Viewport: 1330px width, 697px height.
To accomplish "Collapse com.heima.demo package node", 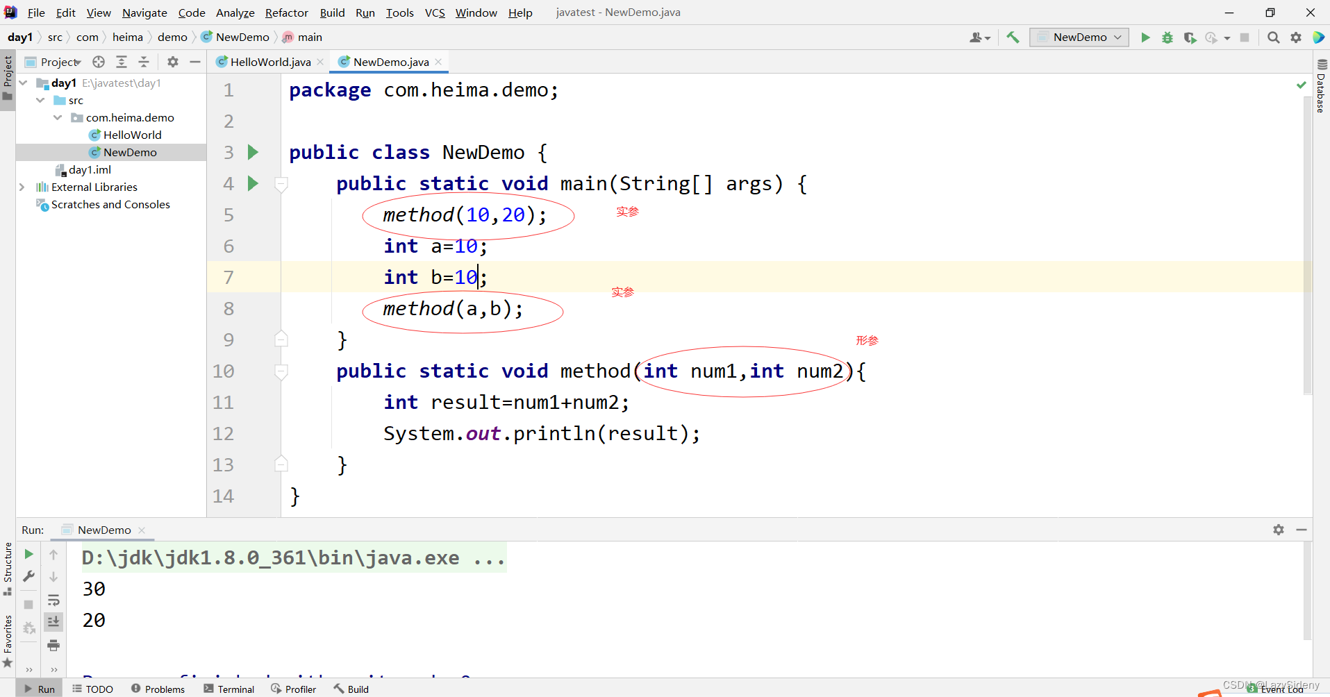I will (x=58, y=117).
